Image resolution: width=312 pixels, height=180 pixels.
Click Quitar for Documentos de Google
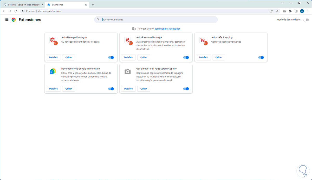tap(69, 89)
